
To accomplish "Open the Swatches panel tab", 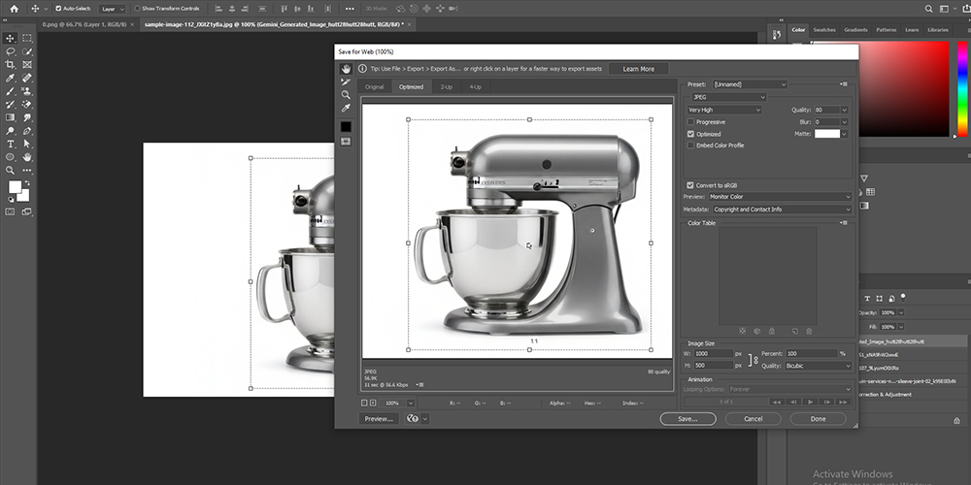I will [x=824, y=30].
